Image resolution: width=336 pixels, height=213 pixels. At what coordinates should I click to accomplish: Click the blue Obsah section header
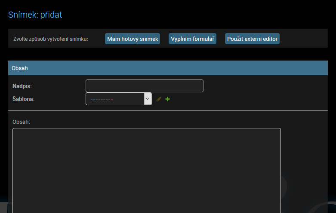(x=168, y=68)
